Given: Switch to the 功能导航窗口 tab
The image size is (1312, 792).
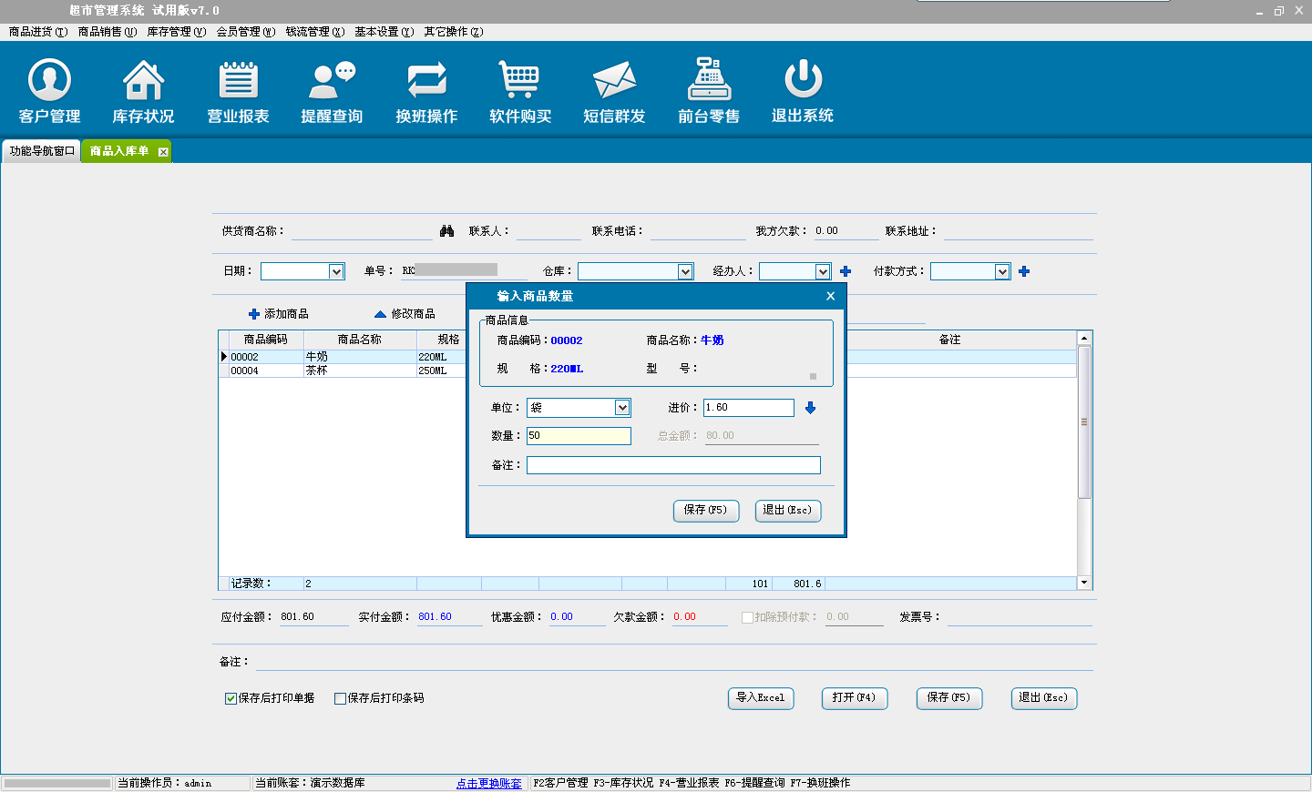Looking at the screenshot, I should click(x=42, y=151).
